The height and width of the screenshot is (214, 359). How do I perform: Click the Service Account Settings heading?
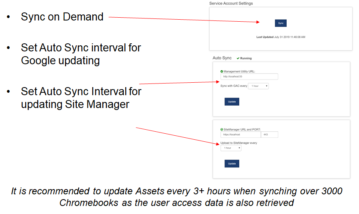click(231, 3)
